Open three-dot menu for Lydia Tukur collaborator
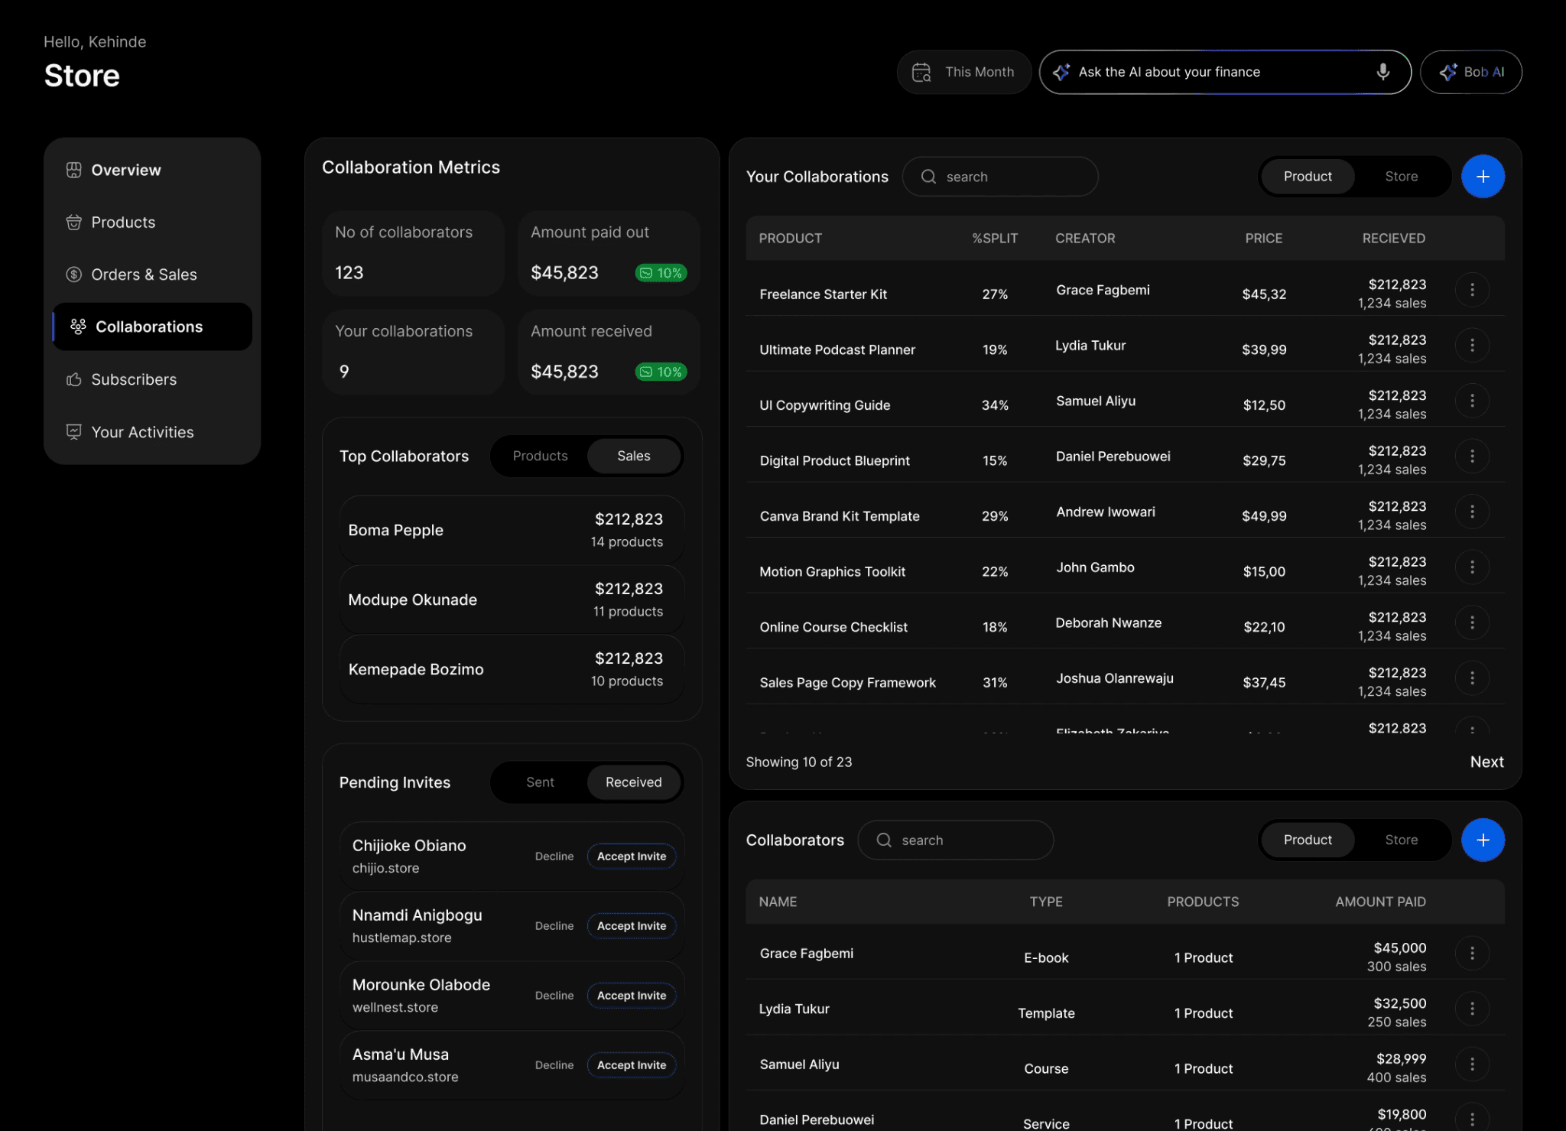The image size is (1566, 1131). [1472, 1009]
